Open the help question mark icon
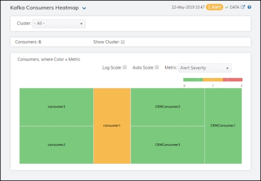This screenshot has height=181, width=261. pos(249,7)
